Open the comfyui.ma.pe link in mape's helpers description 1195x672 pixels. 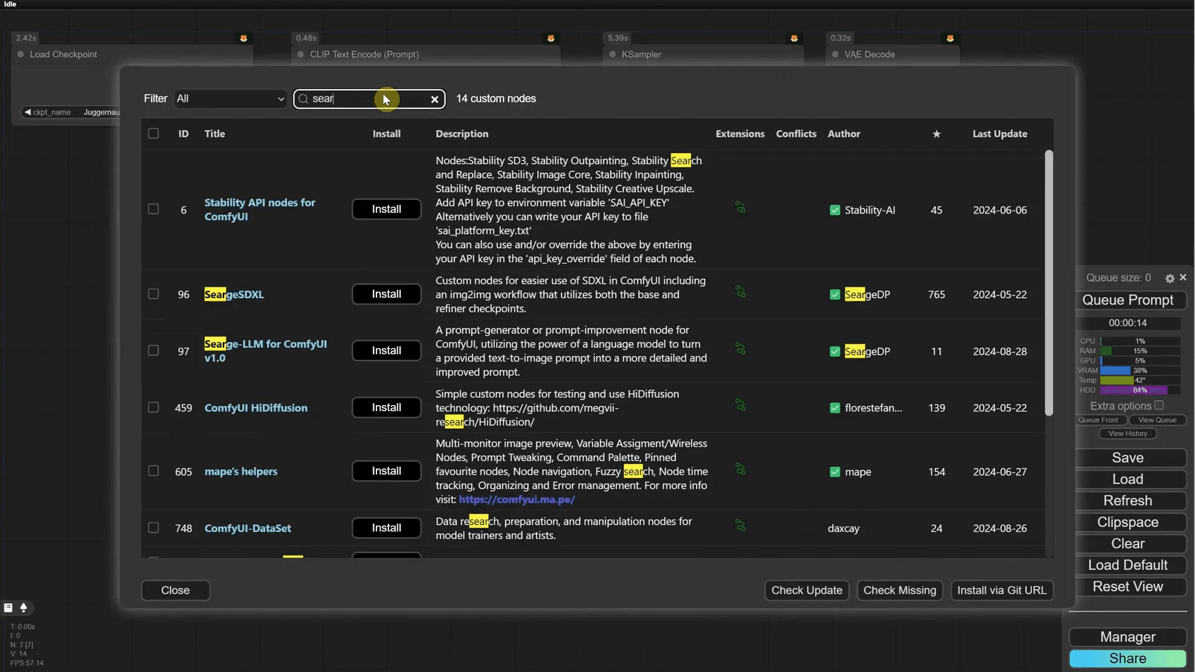click(517, 500)
